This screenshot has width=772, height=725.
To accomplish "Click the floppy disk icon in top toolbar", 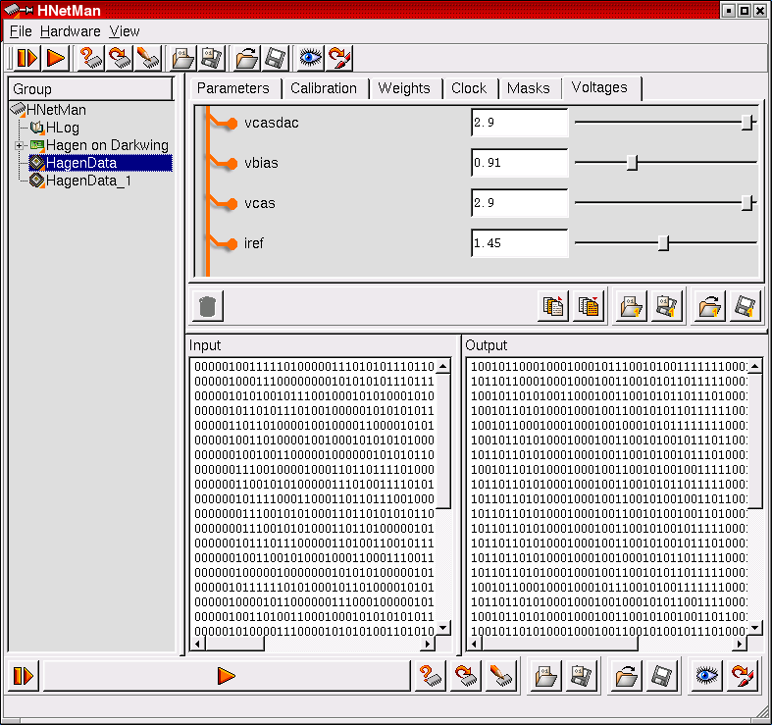I will [x=276, y=58].
